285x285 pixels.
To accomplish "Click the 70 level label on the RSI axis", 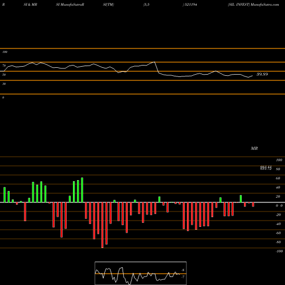I will click(4, 66).
